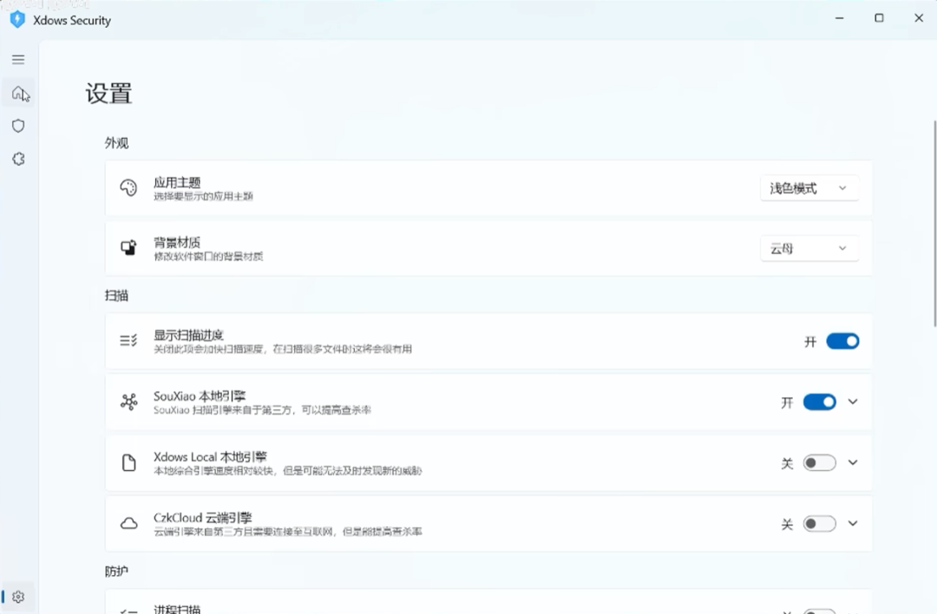Select the gear settings icon in sidebar

[x=18, y=597]
